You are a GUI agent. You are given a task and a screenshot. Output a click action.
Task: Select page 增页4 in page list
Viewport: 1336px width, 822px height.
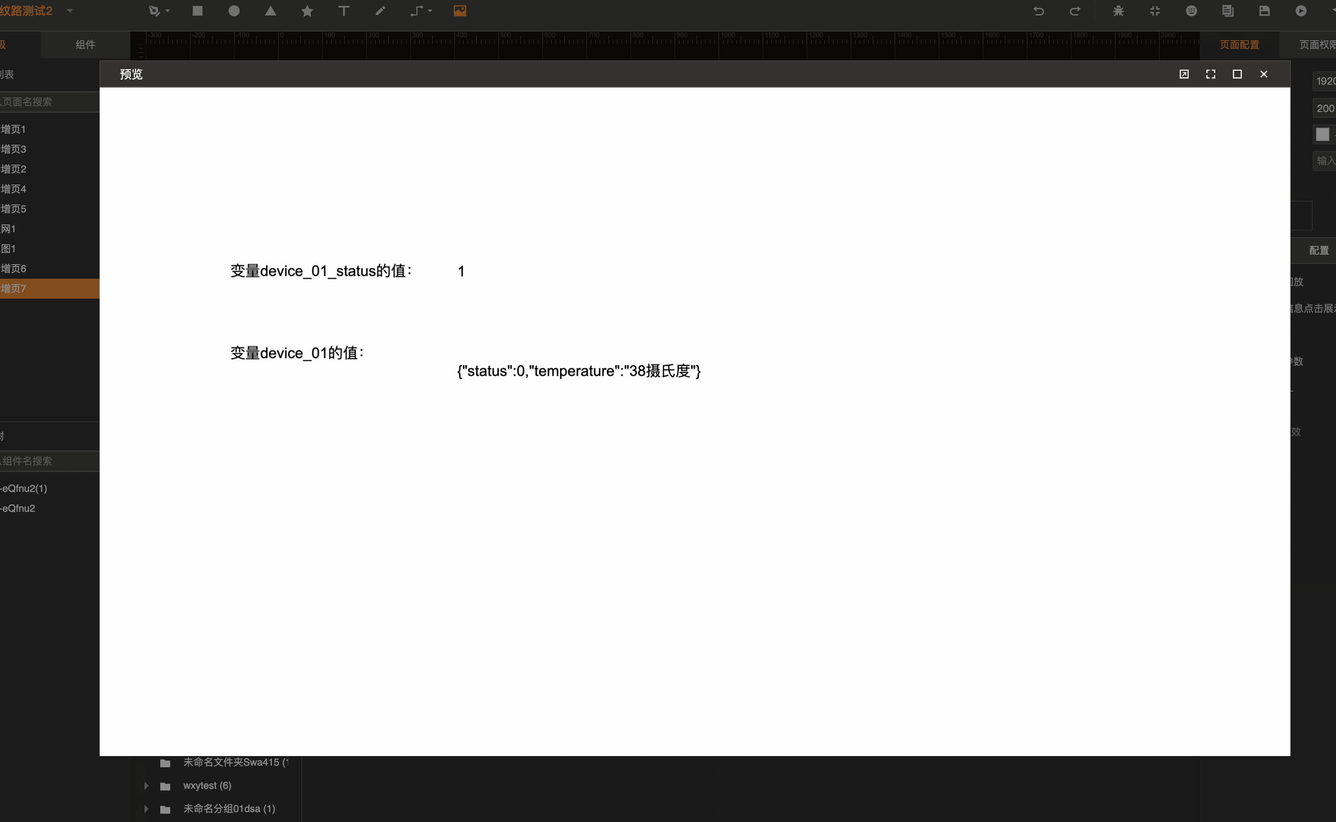(49, 189)
